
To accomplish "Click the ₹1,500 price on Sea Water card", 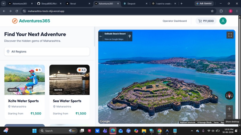I will click(81, 114).
